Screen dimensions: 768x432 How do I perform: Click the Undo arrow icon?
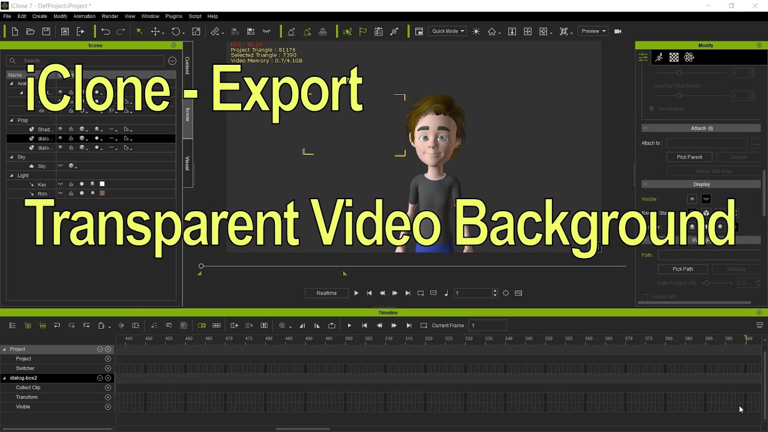pos(106,31)
